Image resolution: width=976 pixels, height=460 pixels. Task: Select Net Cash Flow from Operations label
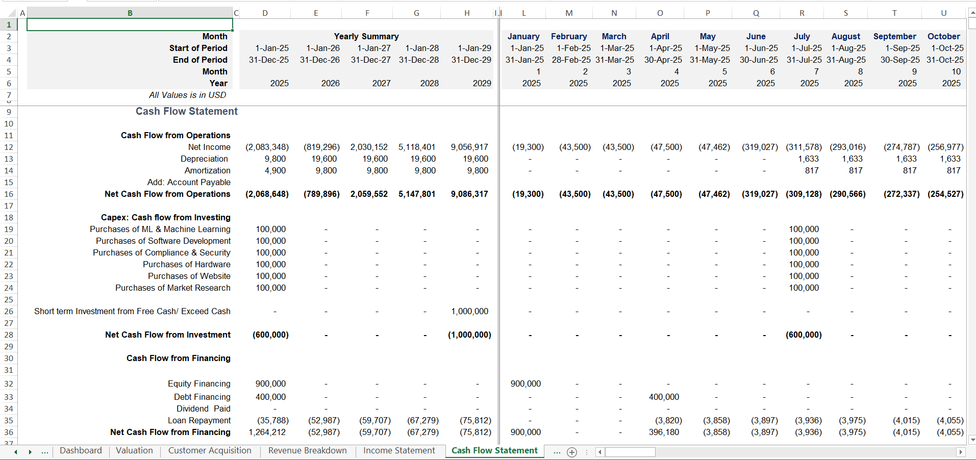167,194
